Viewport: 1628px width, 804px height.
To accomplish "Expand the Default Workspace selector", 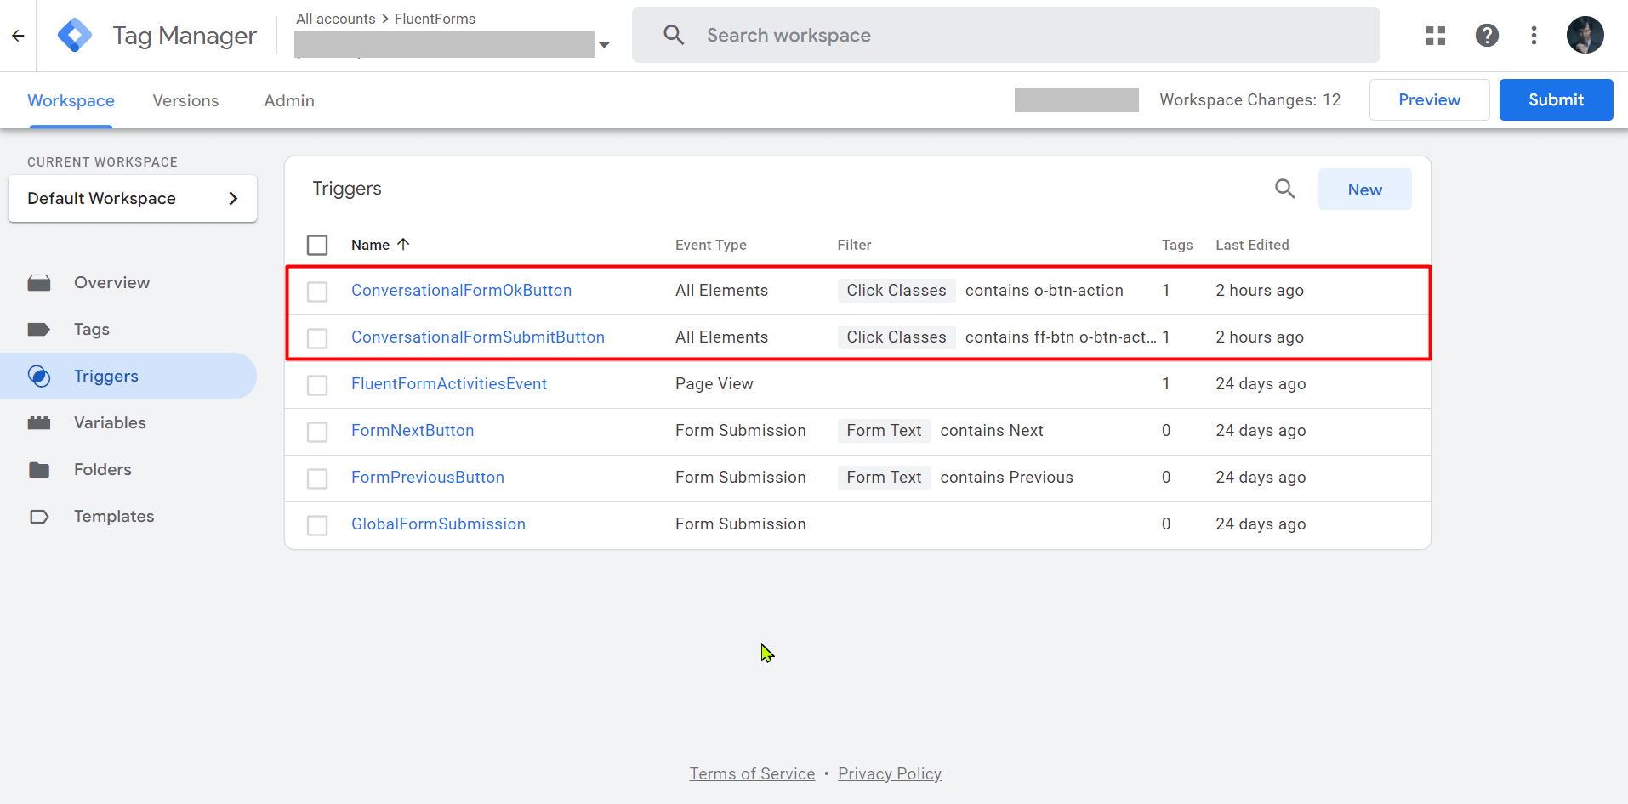I will click(x=133, y=199).
